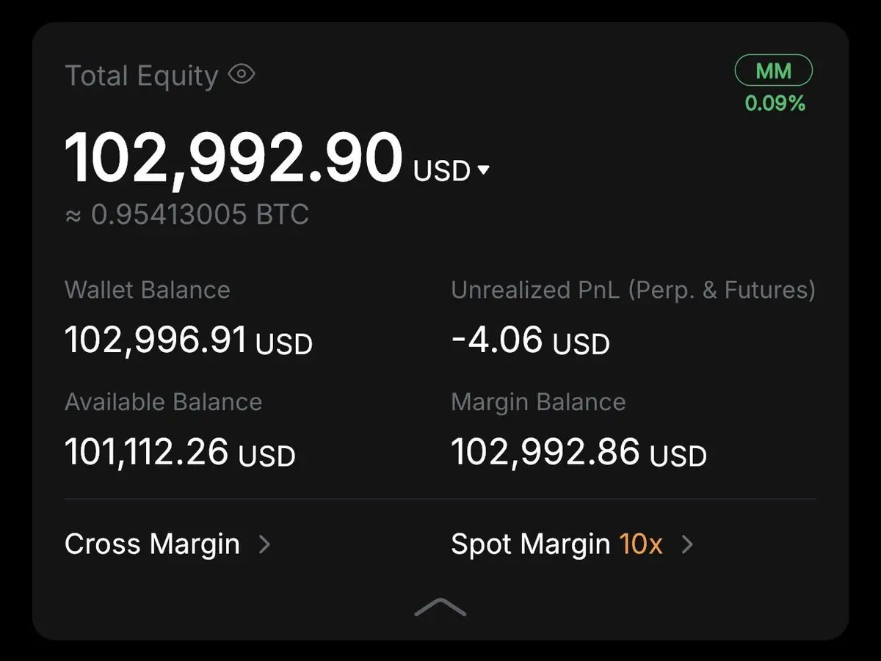Click the 102,992.86 margin balance amount
This screenshot has height=661, width=881.
click(545, 452)
